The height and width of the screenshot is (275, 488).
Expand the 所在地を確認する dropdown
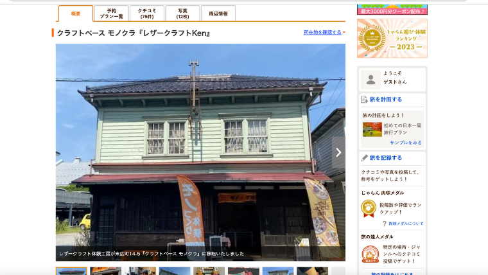pyautogui.click(x=324, y=32)
